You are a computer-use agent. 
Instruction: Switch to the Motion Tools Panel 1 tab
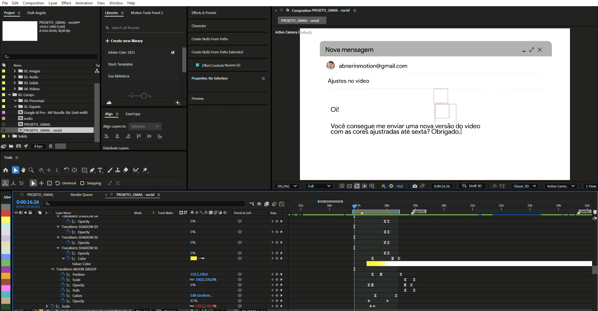[147, 13]
